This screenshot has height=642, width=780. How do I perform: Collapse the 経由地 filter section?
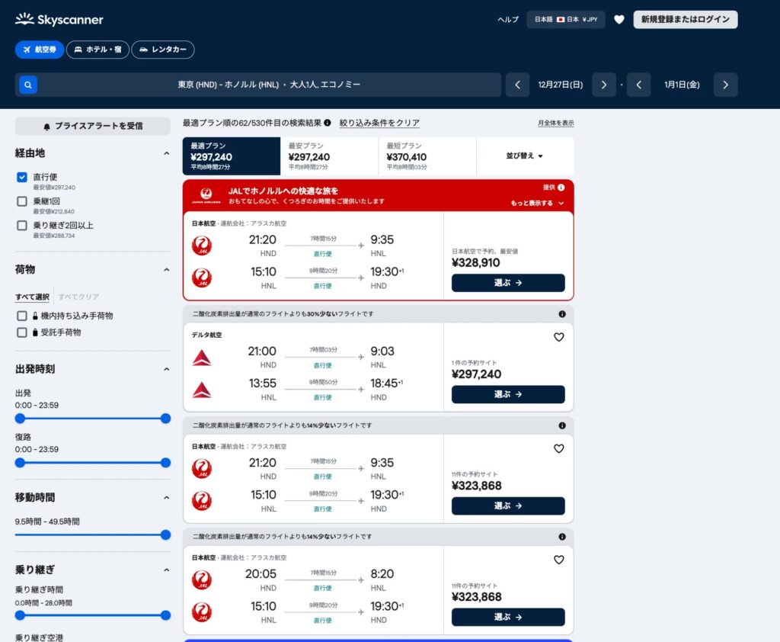pyautogui.click(x=166, y=153)
